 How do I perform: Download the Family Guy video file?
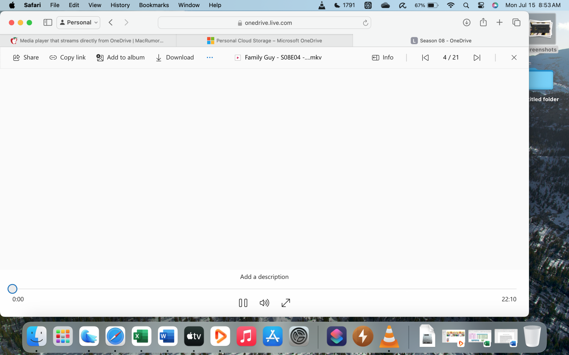coord(175,58)
